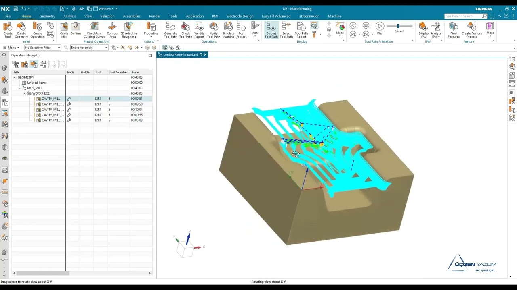Click Post Process
The image size is (517, 290).
[242, 30]
